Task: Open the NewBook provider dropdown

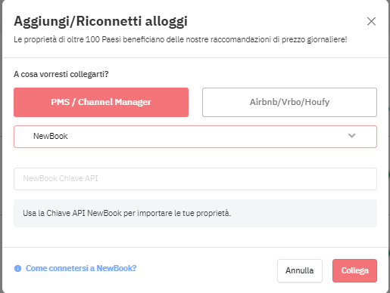Action: pos(195,137)
